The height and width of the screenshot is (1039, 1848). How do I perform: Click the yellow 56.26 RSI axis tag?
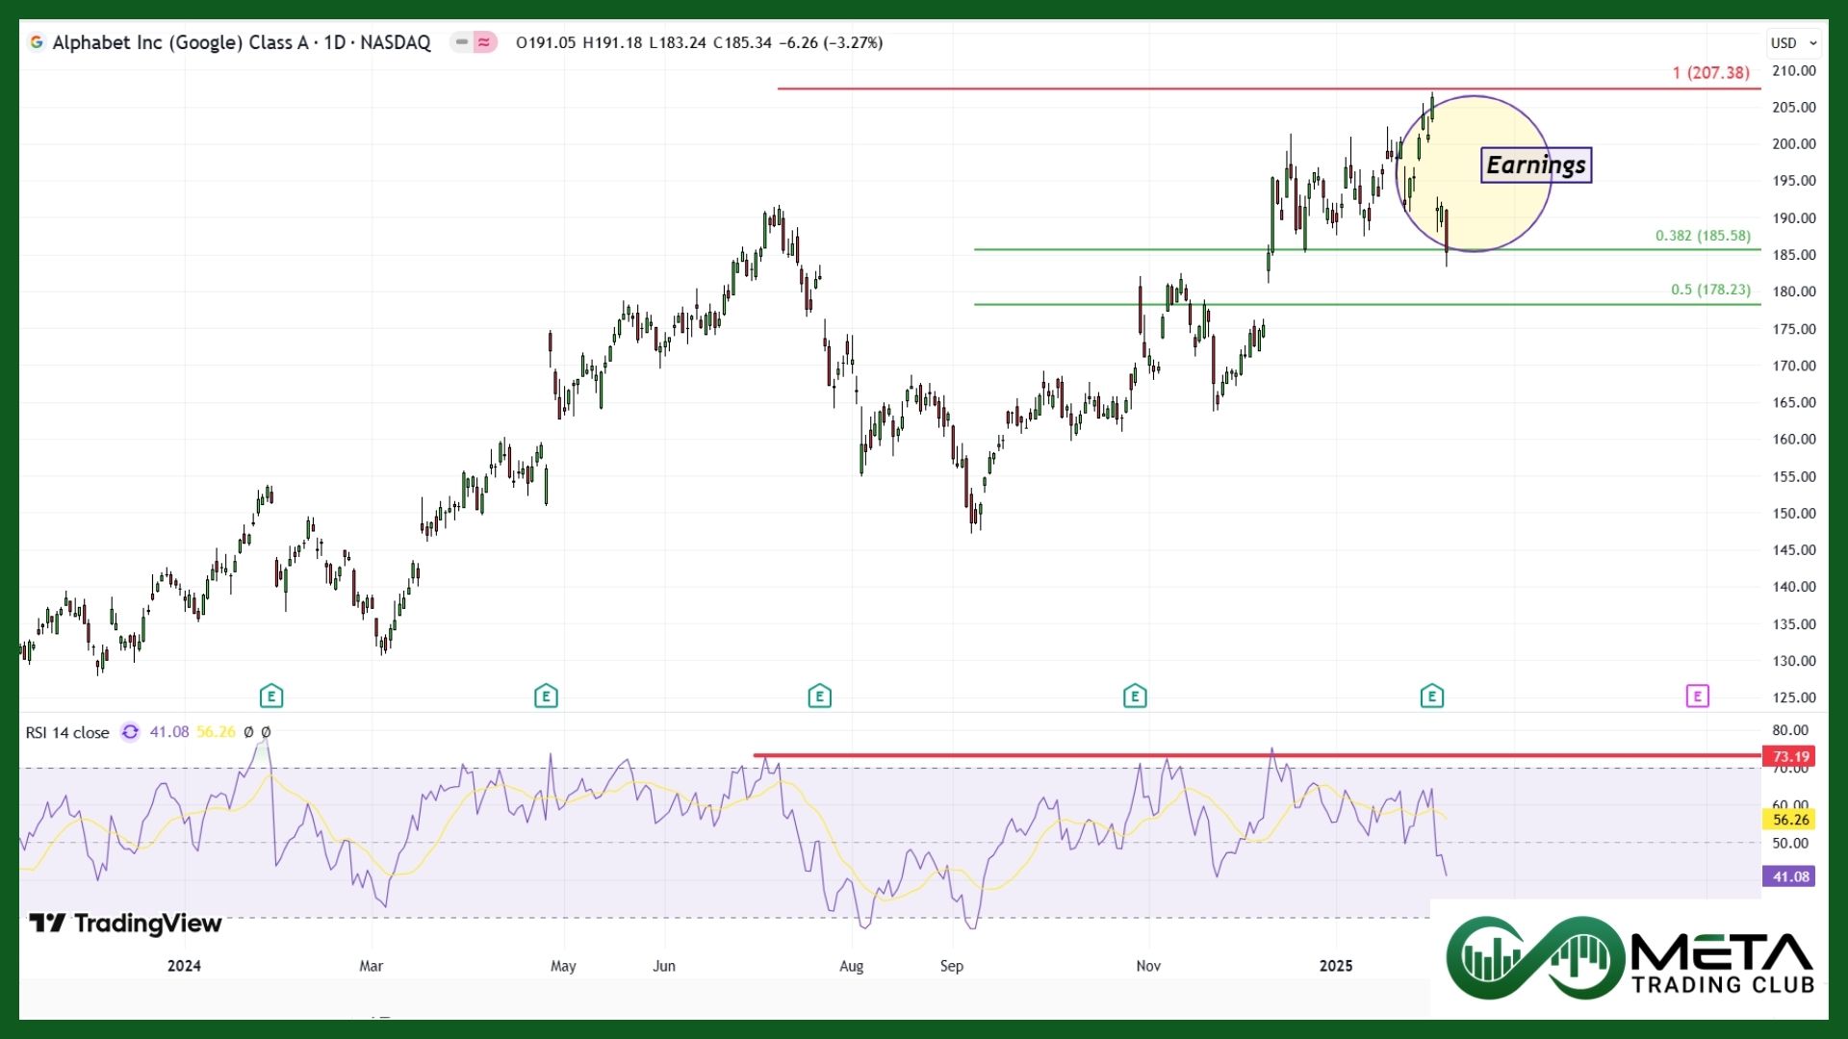[x=1788, y=820]
